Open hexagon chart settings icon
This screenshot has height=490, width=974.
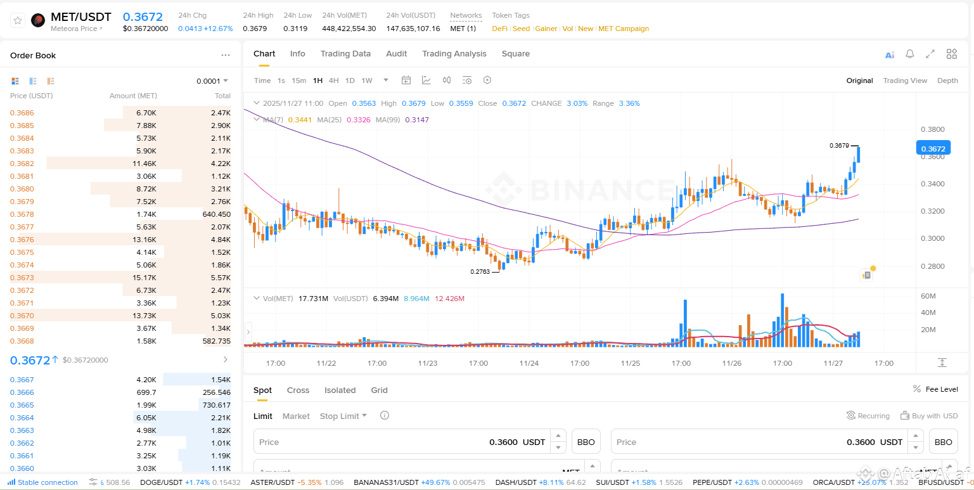pos(487,81)
